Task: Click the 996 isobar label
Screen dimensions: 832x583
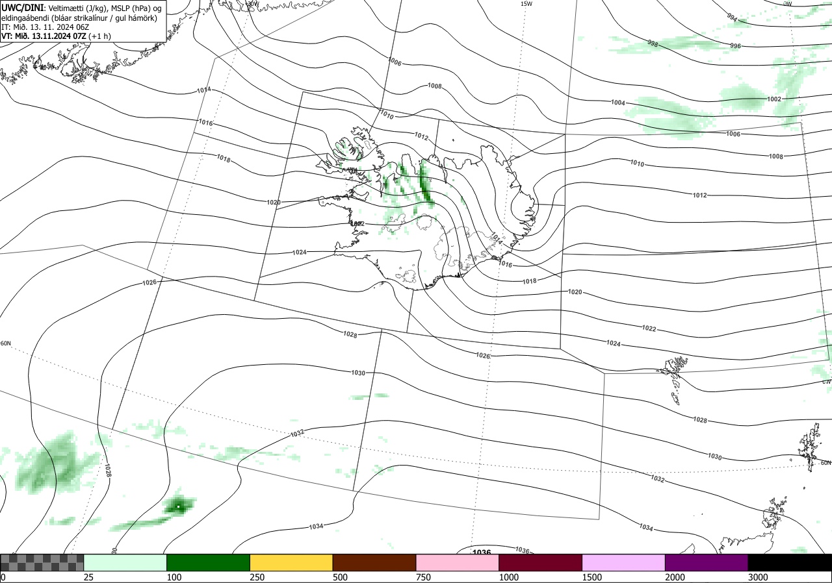Action: (735, 46)
